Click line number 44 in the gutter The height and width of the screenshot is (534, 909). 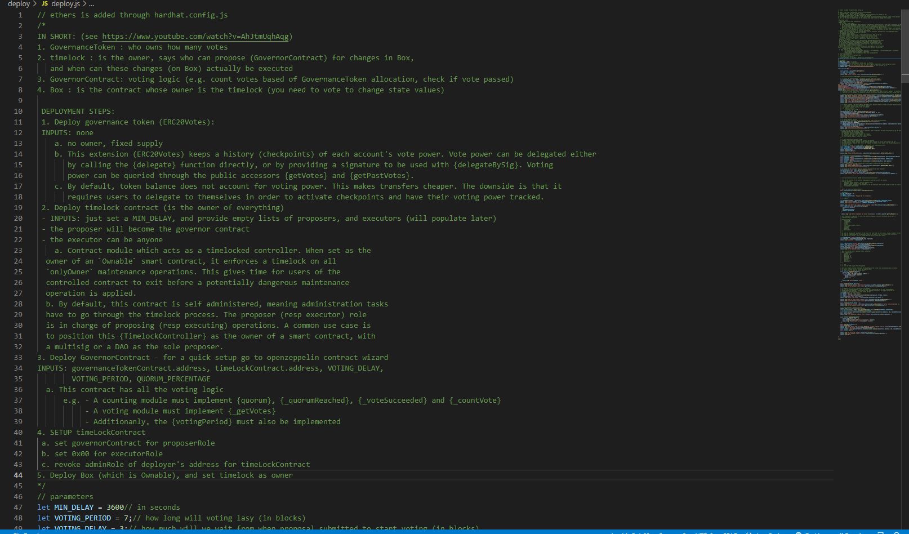(18, 475)
